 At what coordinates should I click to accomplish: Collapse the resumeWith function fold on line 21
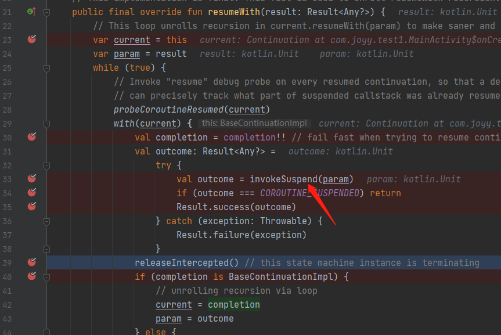tap(46, 12)
